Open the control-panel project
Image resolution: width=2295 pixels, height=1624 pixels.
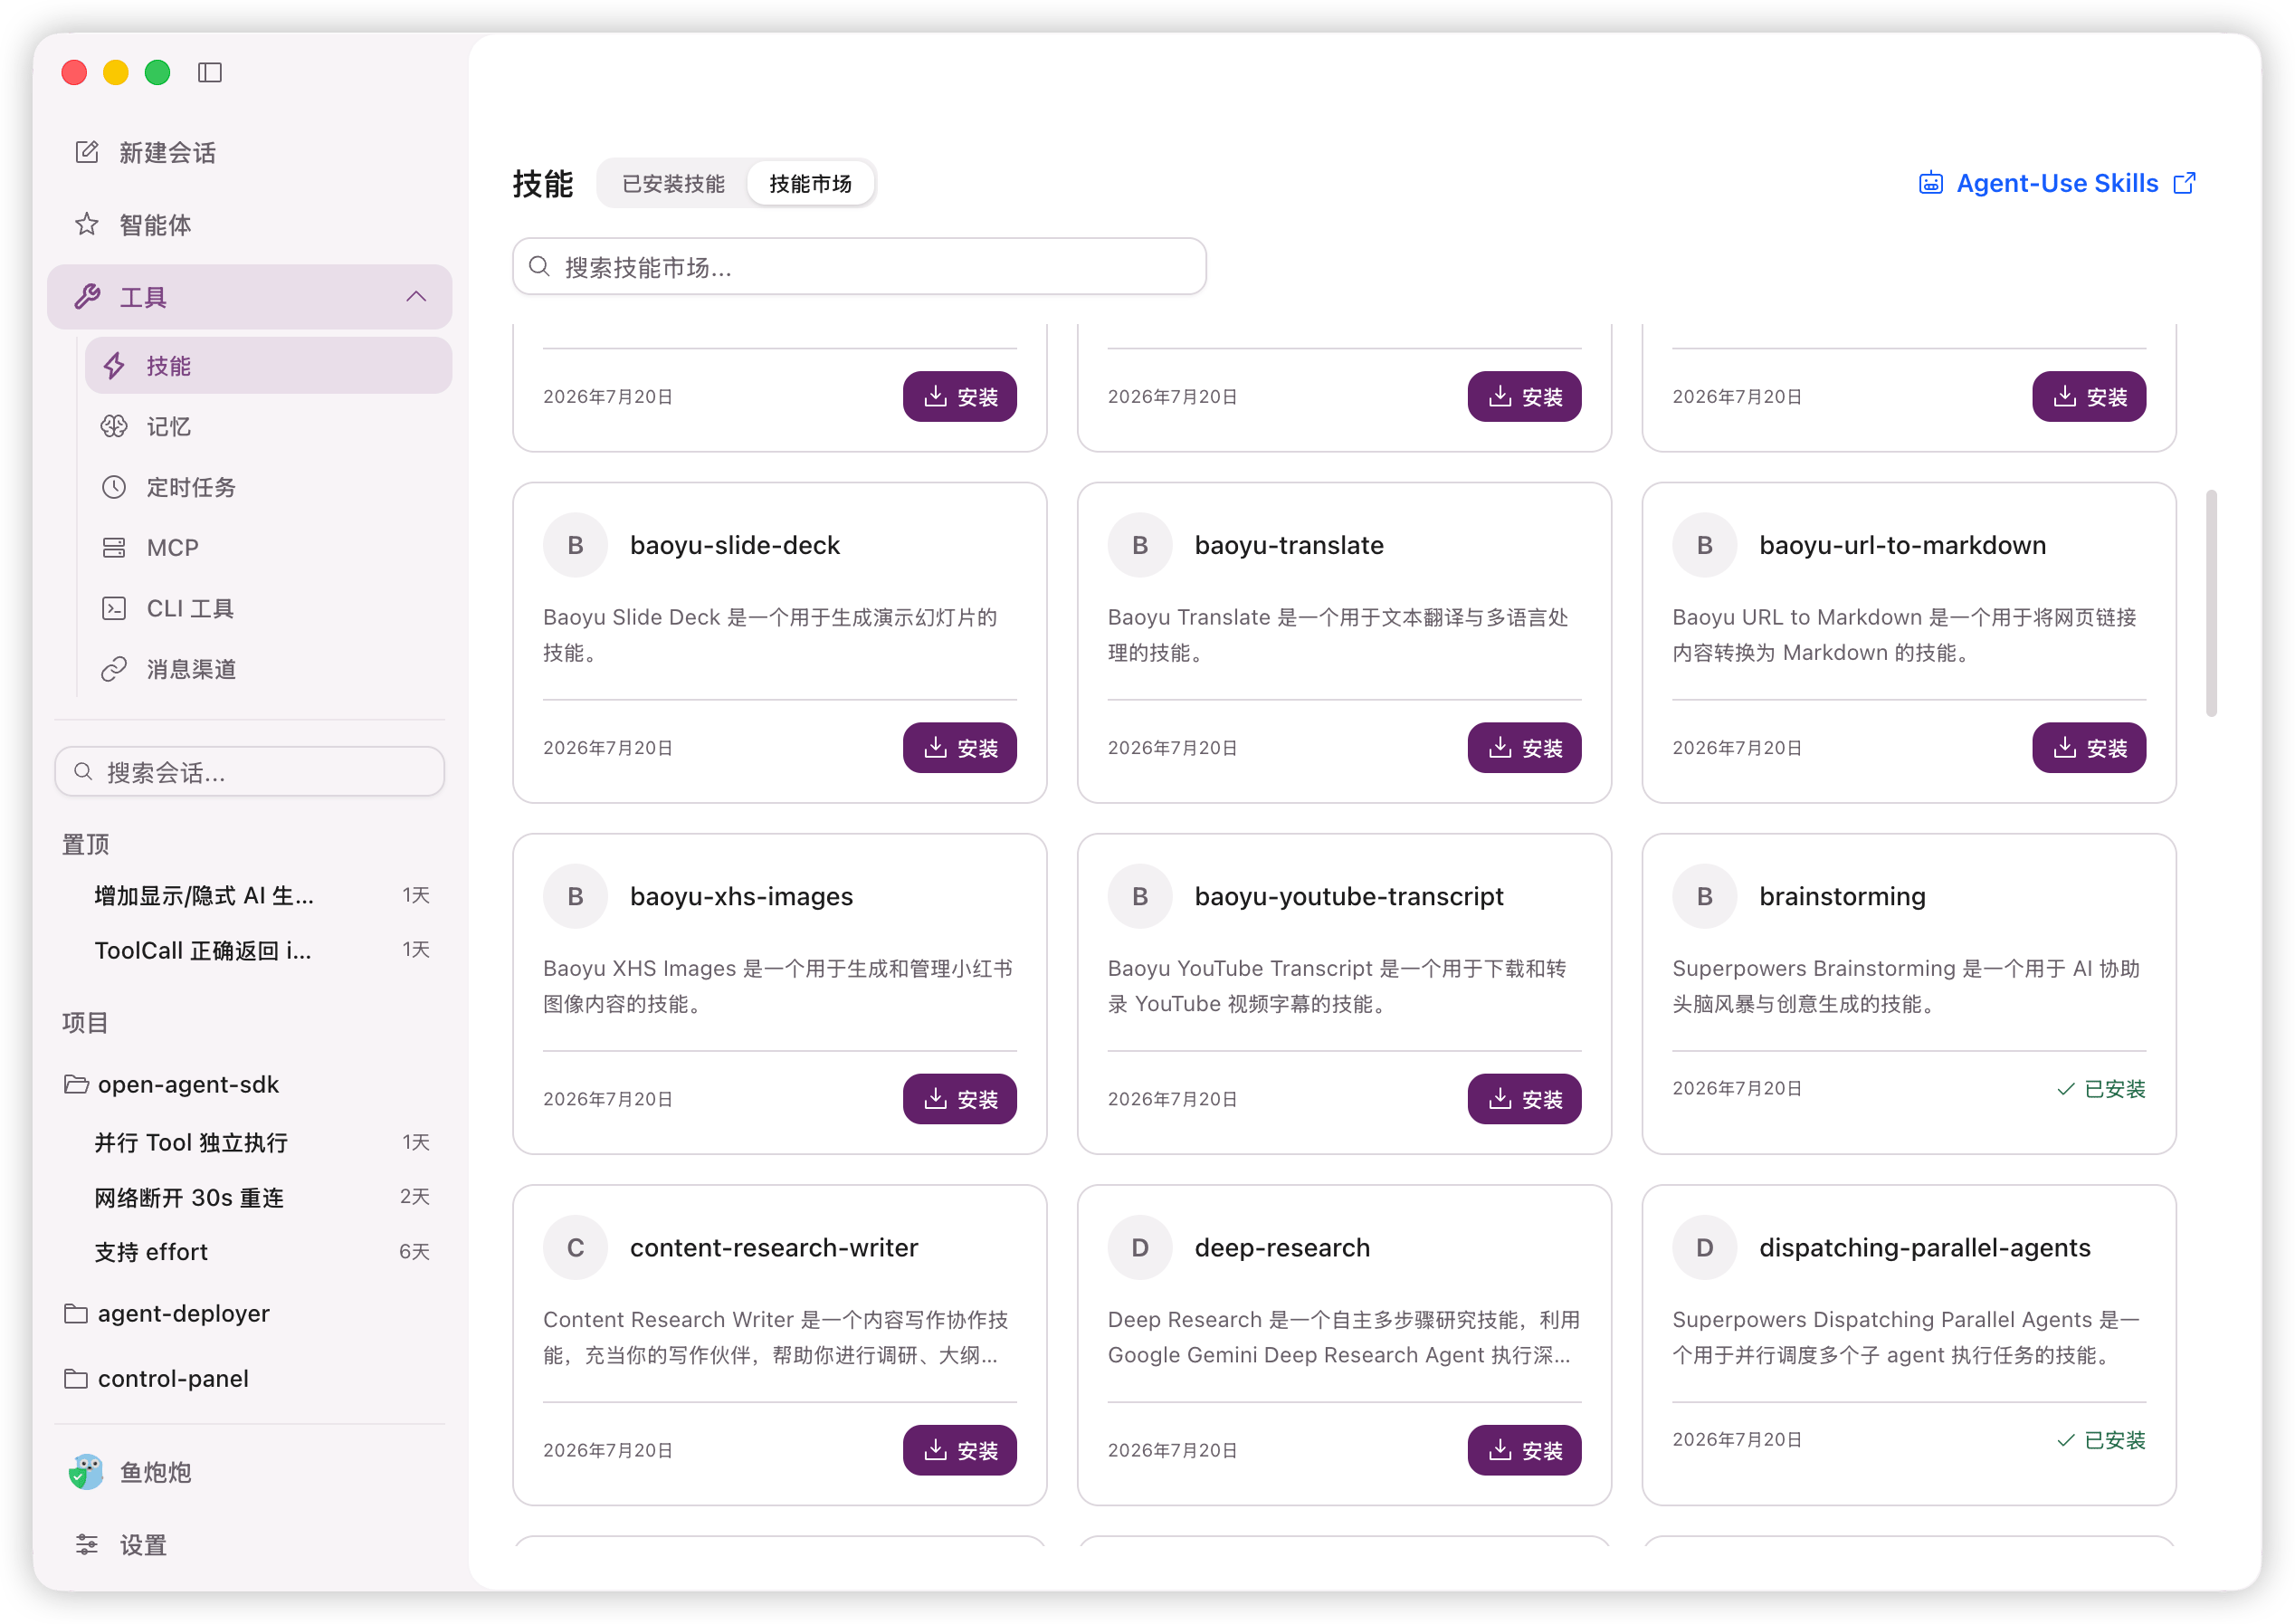[x=250, y=1378]
